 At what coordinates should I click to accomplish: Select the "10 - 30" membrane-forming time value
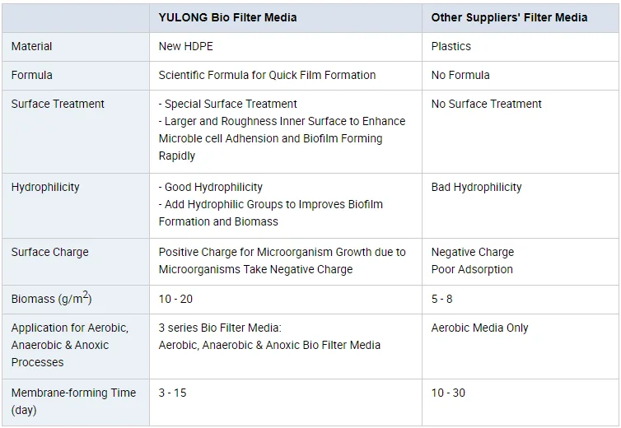pyautogui.click(x=448, y=393)
